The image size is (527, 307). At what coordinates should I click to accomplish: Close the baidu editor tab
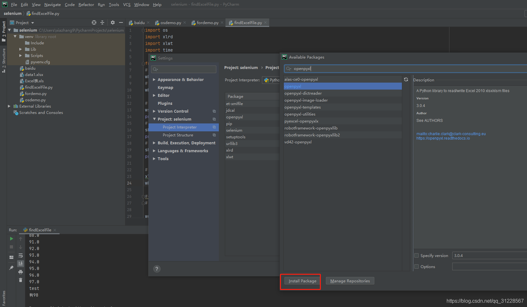(148, 22)
